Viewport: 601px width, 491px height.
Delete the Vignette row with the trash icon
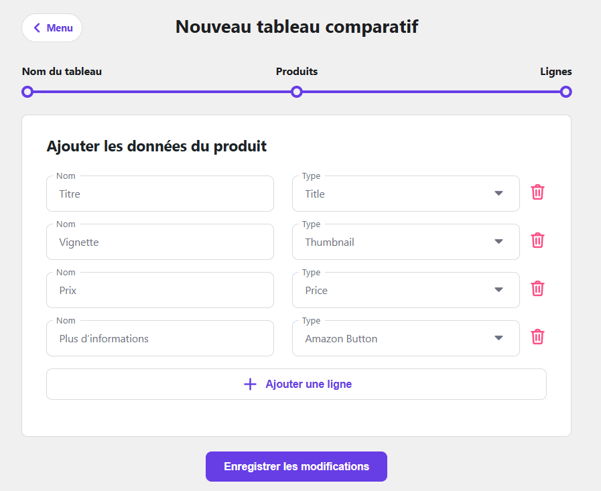tap(537, 240)
